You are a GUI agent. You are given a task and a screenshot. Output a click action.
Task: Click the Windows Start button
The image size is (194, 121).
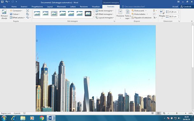tap(4, 118)
